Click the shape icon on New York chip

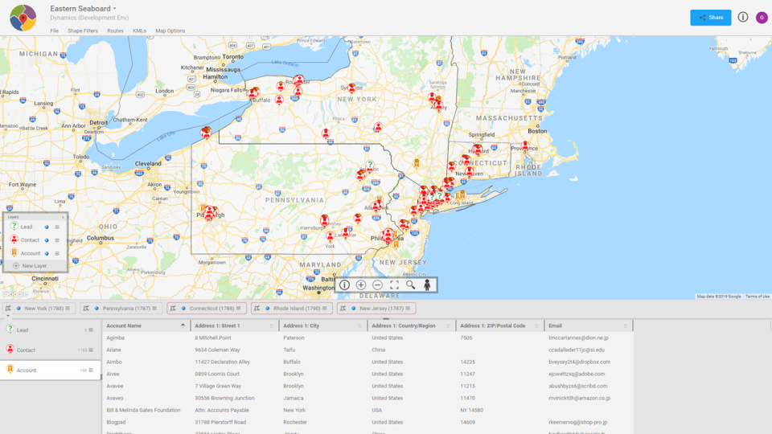8,309
